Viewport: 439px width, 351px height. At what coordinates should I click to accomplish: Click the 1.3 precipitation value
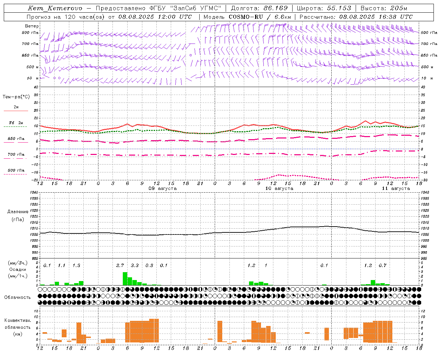76,266
